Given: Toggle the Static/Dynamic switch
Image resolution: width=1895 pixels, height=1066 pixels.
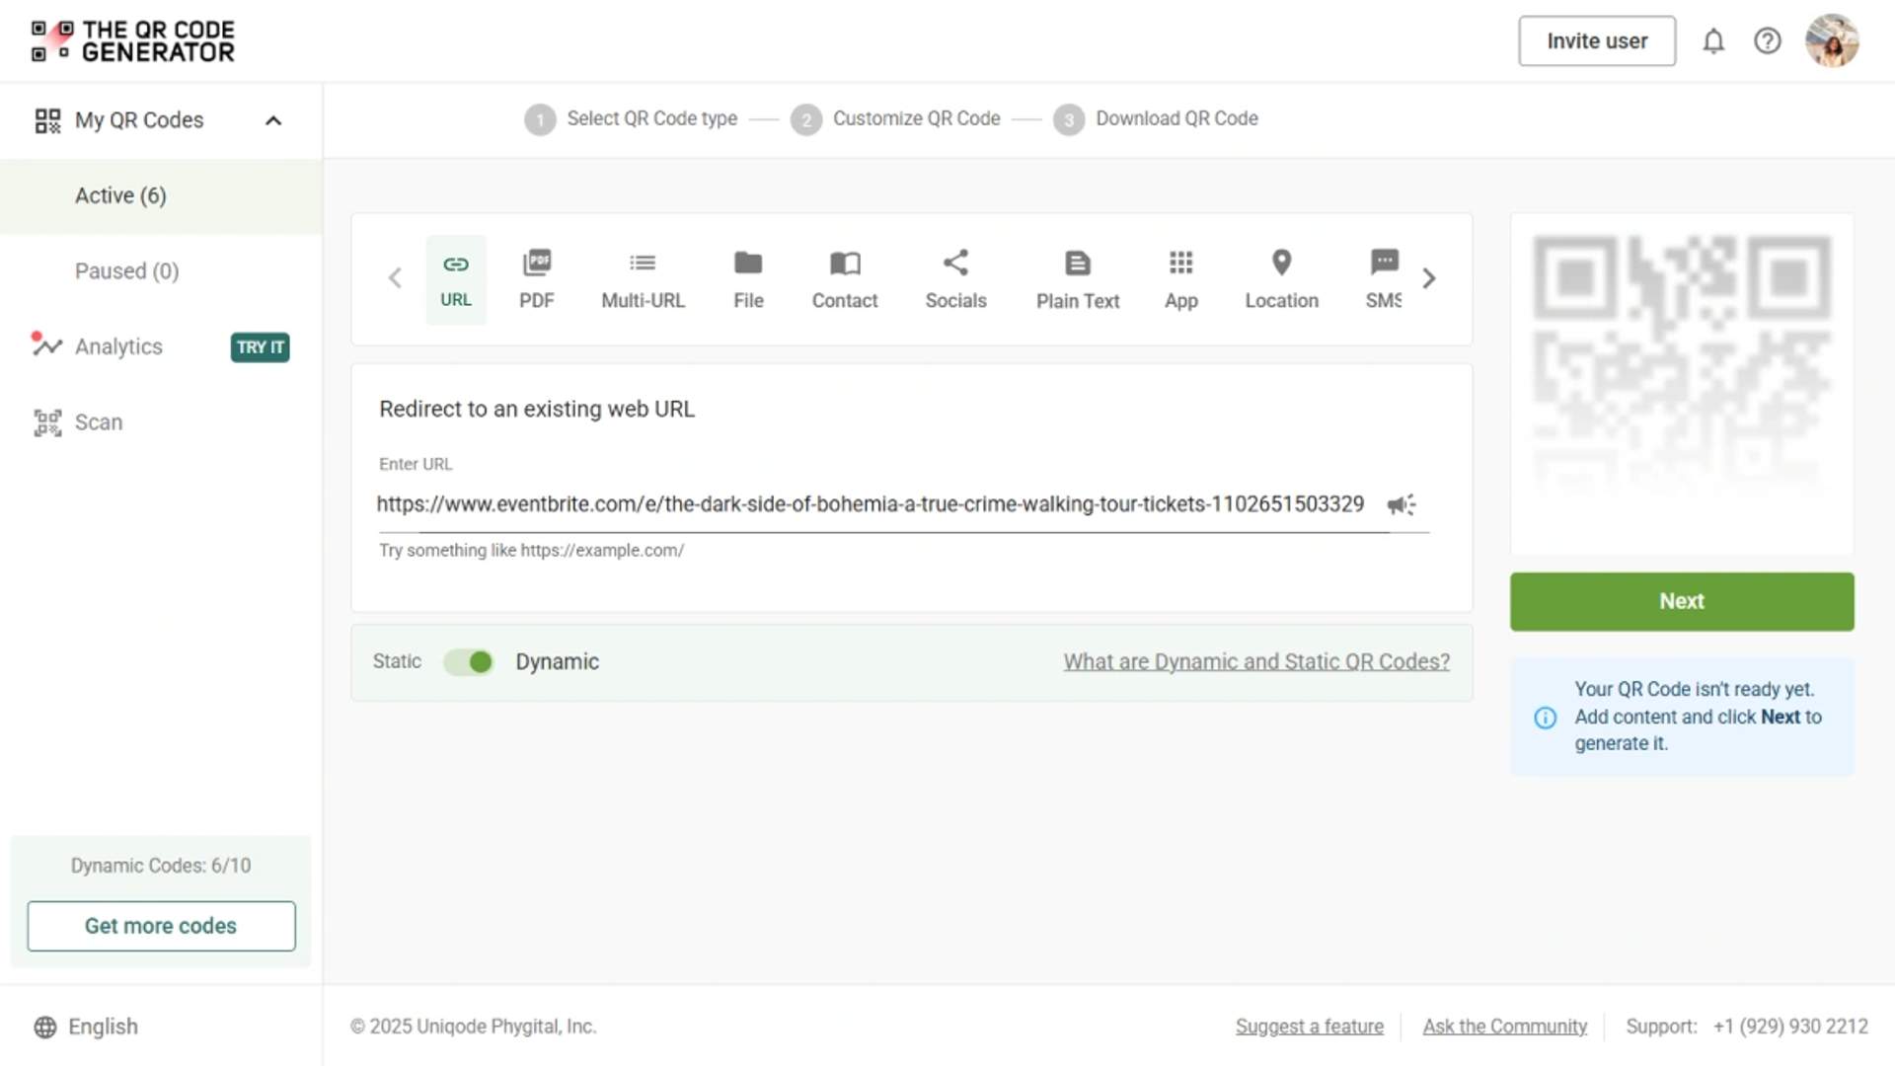Looking at the screenshot, I should coord(469,662).
